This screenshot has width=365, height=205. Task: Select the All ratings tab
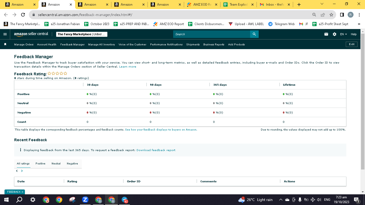(x=23, y=164)
